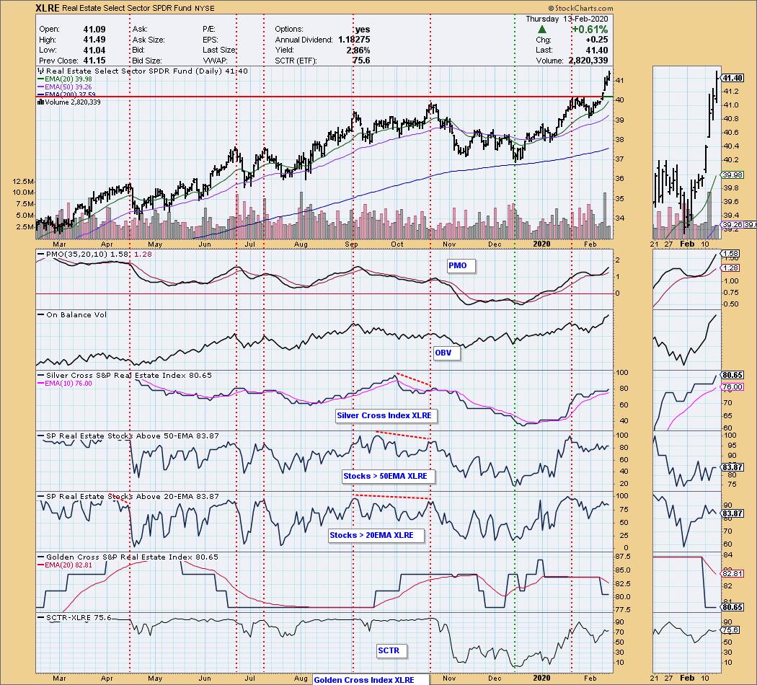Click the 'SCTR-XLRE 75.6' indicator label
Viewport: 757px width, 685px height.
click(75, 618)
